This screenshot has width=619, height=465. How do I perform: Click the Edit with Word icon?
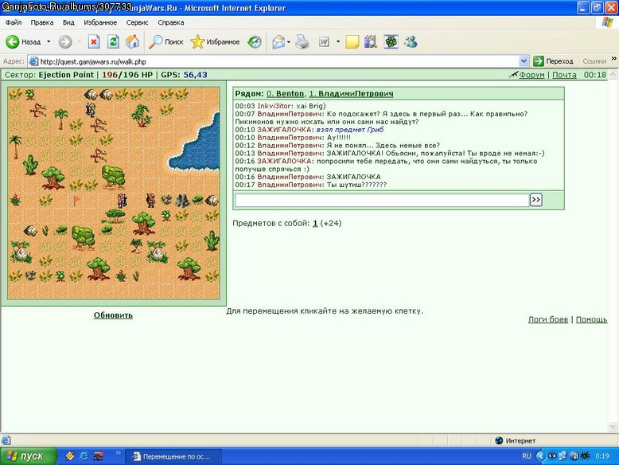[x=324, y=41]
